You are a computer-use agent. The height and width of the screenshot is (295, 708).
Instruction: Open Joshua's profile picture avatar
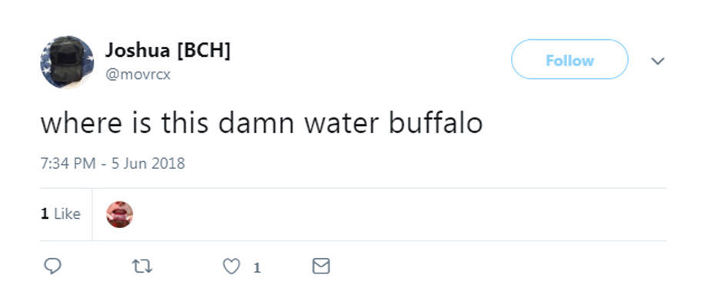click(x=67, y=61)
